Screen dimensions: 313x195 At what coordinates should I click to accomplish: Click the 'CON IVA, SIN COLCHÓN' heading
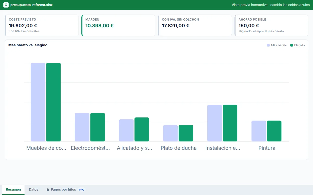tap(180, 19)
